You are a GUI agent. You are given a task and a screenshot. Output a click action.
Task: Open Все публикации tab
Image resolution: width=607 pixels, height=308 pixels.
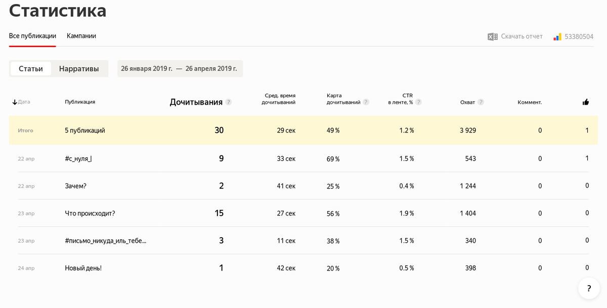(x=32, y=36)
